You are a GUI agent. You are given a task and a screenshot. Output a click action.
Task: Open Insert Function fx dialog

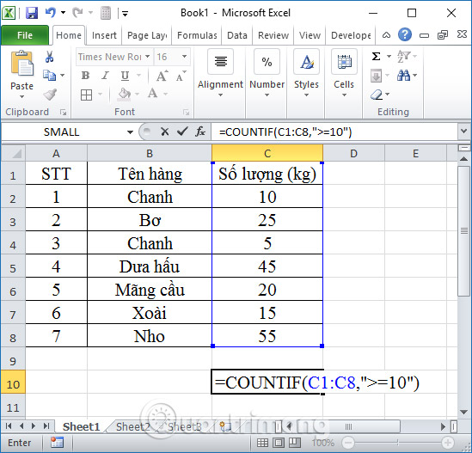200,132
